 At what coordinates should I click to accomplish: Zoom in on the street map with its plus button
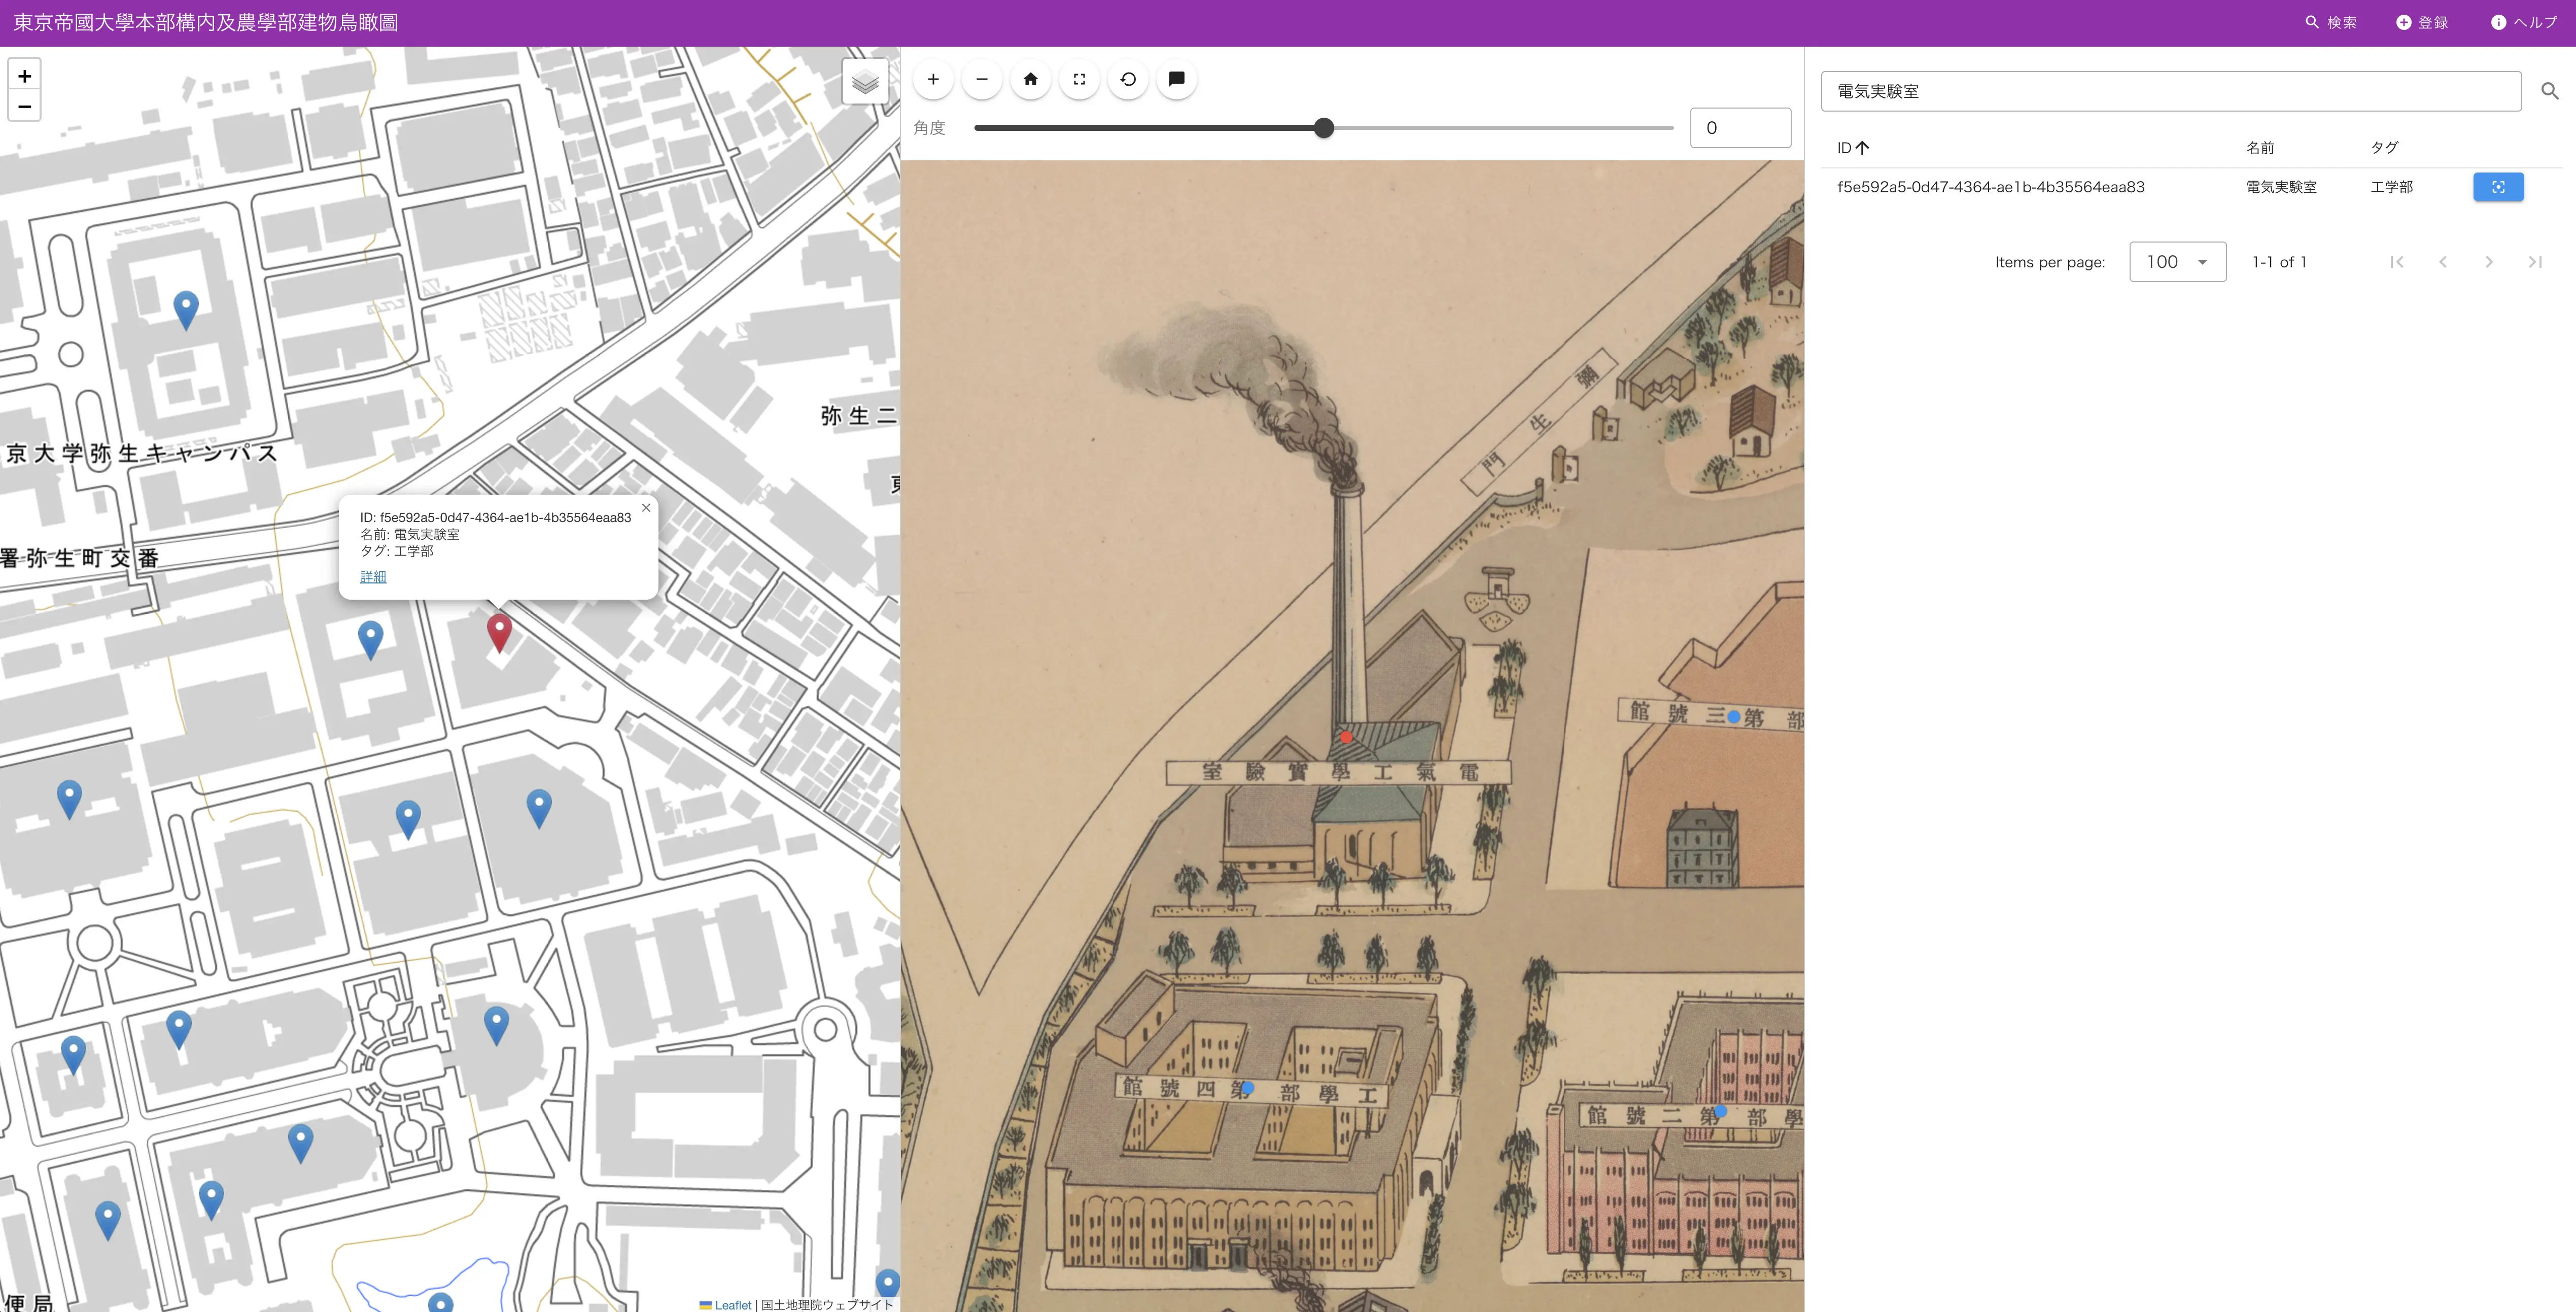tap(24, 76)
